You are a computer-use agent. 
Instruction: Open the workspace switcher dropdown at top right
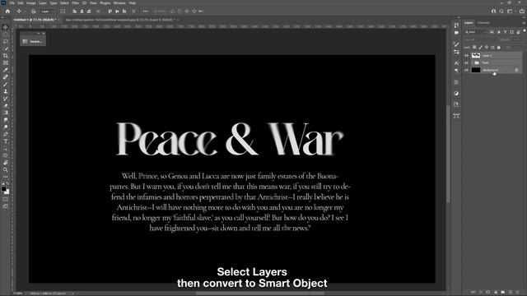coord(511,11)
